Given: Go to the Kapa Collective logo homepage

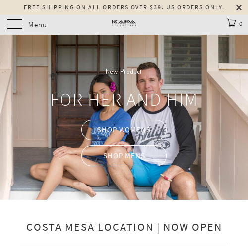Looking at the screenshot, I should pos(124,23).
